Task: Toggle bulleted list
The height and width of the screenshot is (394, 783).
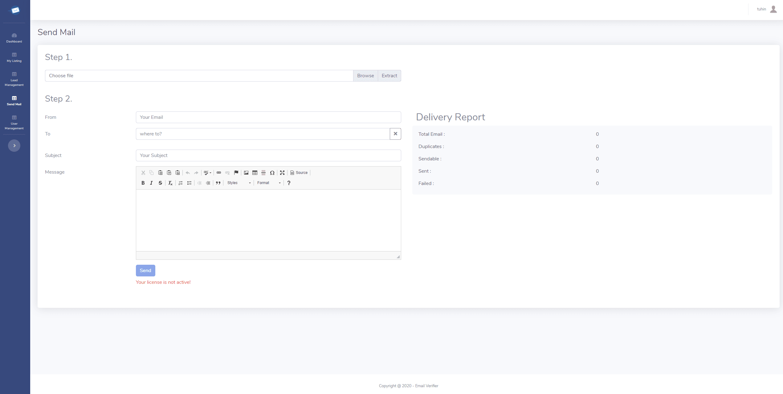Action: [189, 183]
